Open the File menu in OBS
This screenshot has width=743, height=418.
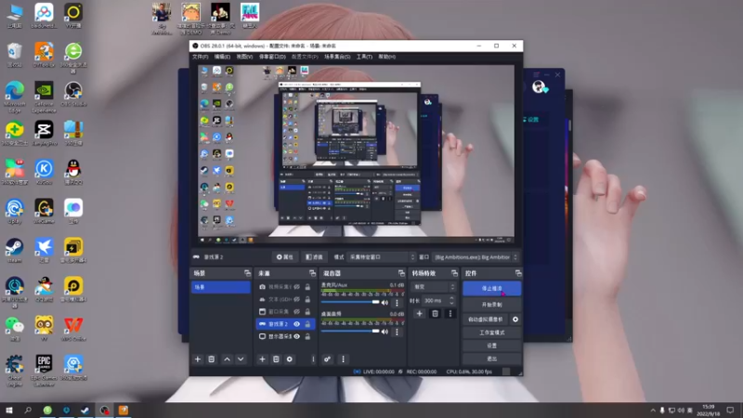click(x=200, y=57)
